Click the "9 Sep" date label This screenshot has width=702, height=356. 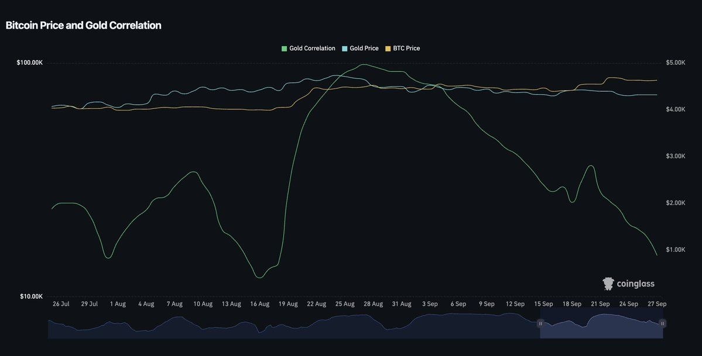[487, 304]
